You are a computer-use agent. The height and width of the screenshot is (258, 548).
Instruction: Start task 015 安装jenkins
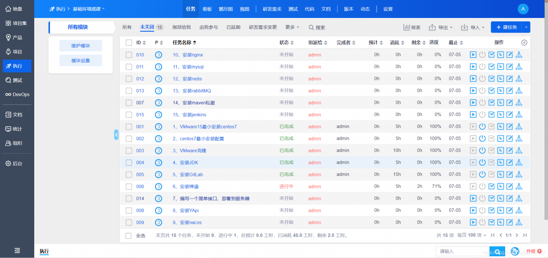point(473,115)
